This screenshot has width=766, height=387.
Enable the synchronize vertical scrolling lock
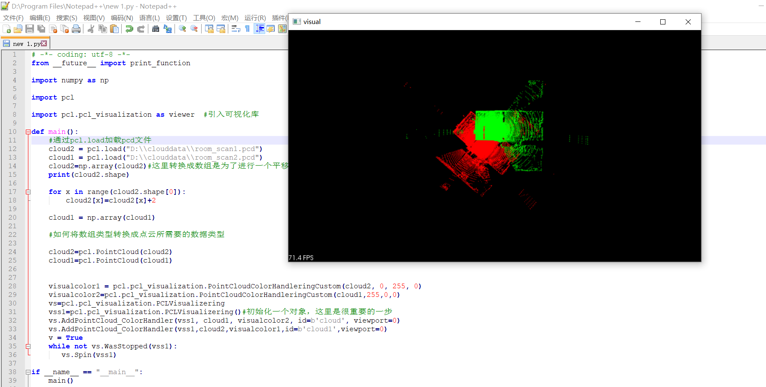(209, 29)
